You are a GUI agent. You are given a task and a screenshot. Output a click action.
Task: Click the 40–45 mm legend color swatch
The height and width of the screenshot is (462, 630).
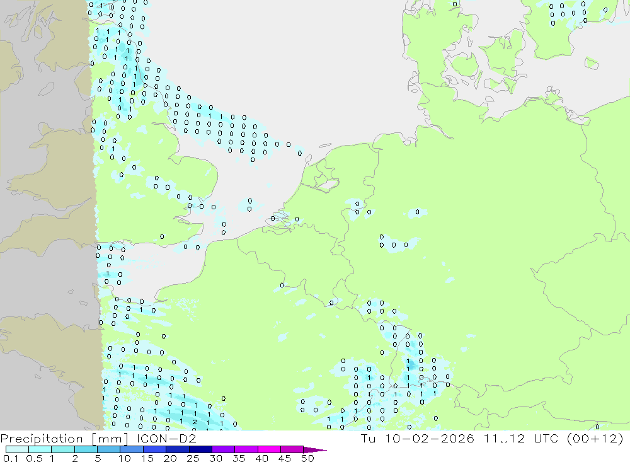(x=269, y=449)
